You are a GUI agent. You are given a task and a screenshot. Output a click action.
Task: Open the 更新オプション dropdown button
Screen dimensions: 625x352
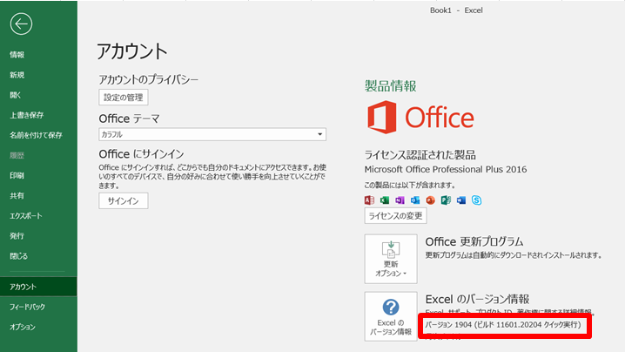(391, 259)
